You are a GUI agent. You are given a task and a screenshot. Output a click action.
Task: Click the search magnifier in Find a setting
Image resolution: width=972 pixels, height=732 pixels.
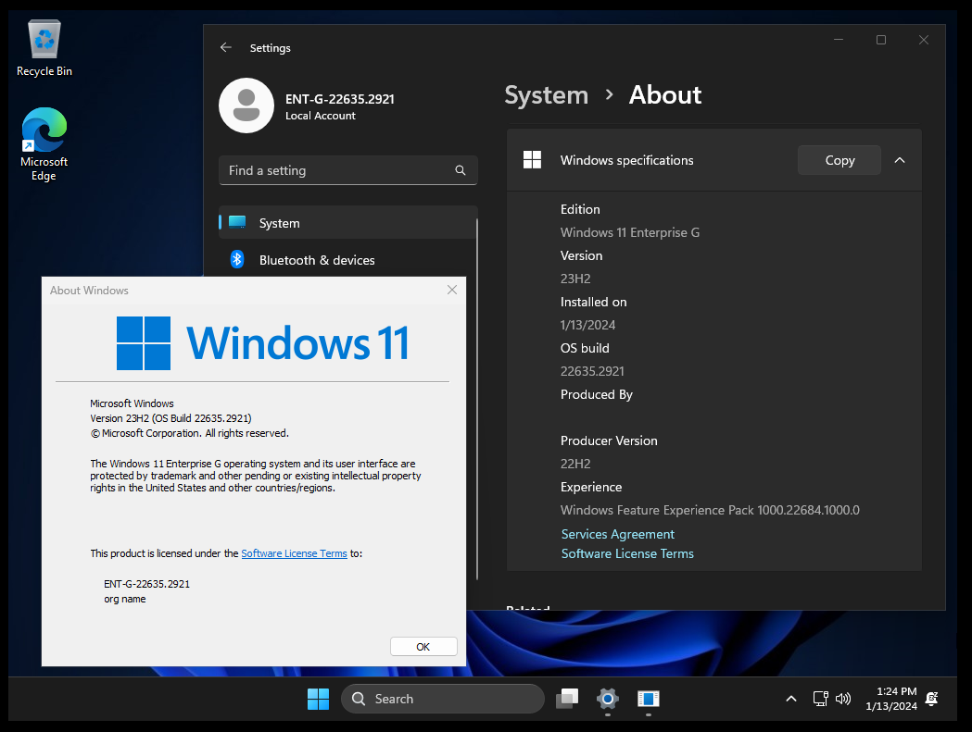pos(460,170)
